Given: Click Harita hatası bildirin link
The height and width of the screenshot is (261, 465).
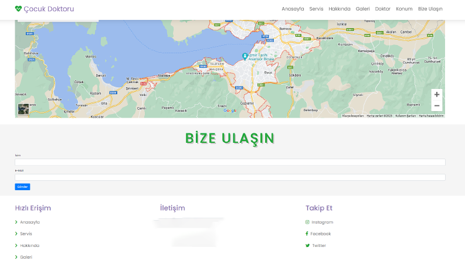Looking at the screenshot, I should [431, 116].
